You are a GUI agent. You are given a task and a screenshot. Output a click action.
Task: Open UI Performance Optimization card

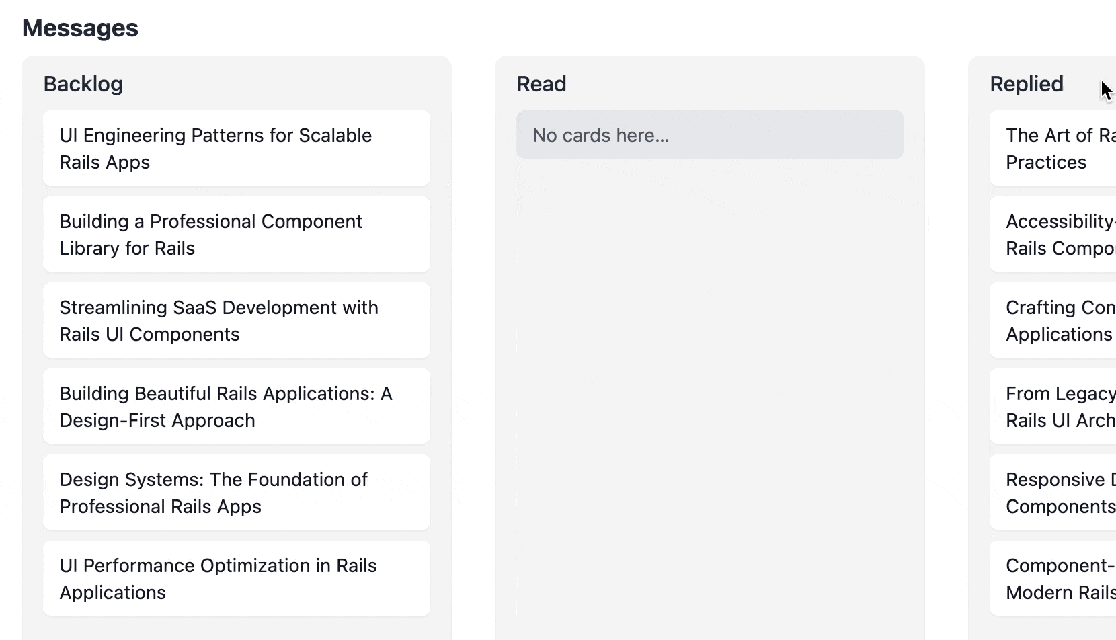point(236,579)
